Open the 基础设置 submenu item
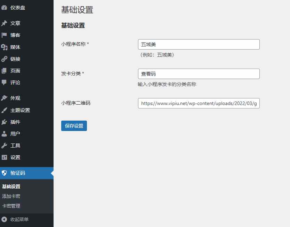 (11, 186)
